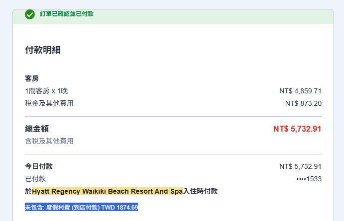Screen dimensions: 344x221
Task: Click the room price NT$ 4,859.71
Action: click(x=300, y=91)
